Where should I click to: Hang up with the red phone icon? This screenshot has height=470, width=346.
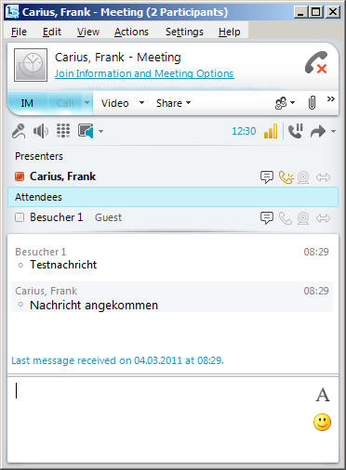(x=316, y=62)
